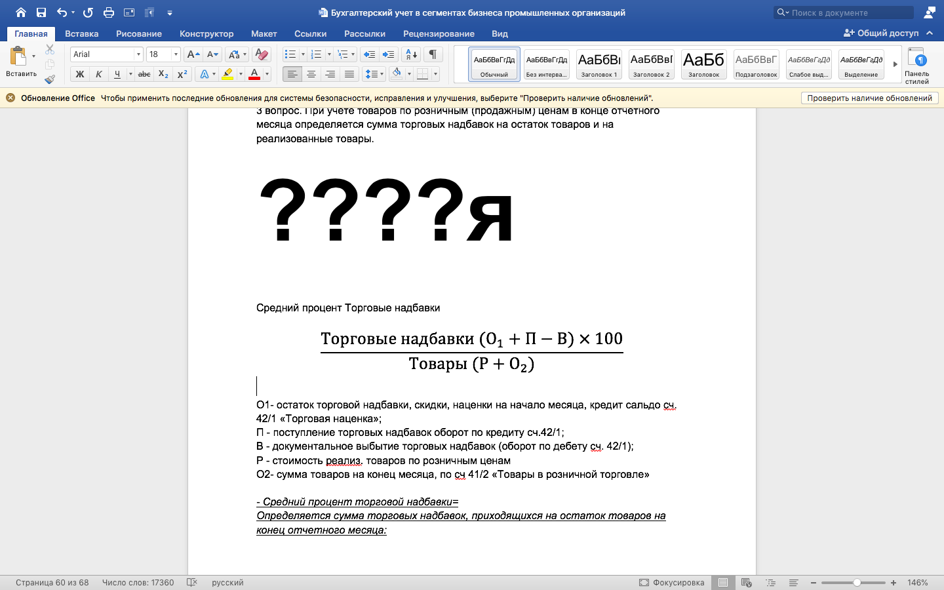Switch to the Рецензирование tab

pyautogui.click(x=439, y=33)
